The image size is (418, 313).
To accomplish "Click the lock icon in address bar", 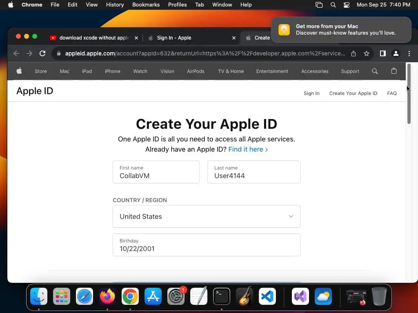I will pyautogui.click(x=59, y=53).
